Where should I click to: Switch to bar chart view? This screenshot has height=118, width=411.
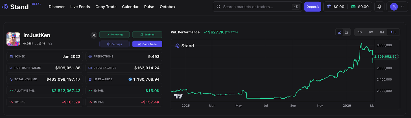click(347, 32)
